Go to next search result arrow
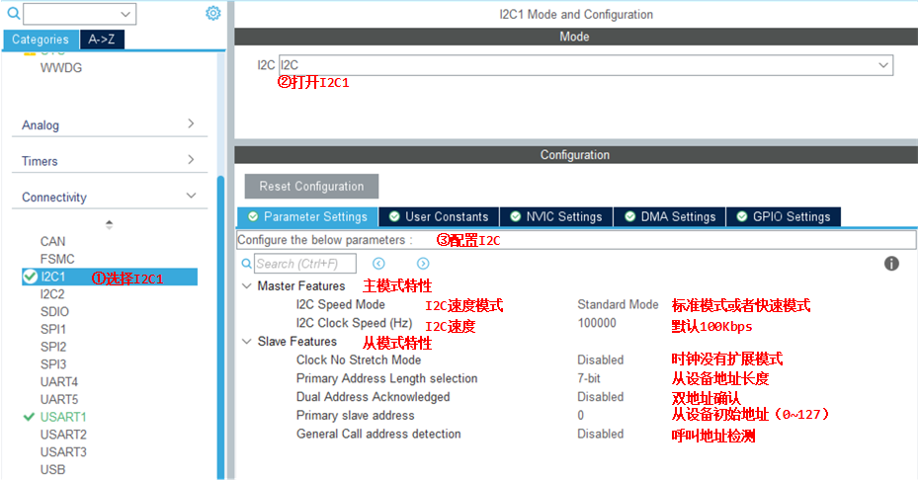Screen dimensions: 919x480 point(423,264)
